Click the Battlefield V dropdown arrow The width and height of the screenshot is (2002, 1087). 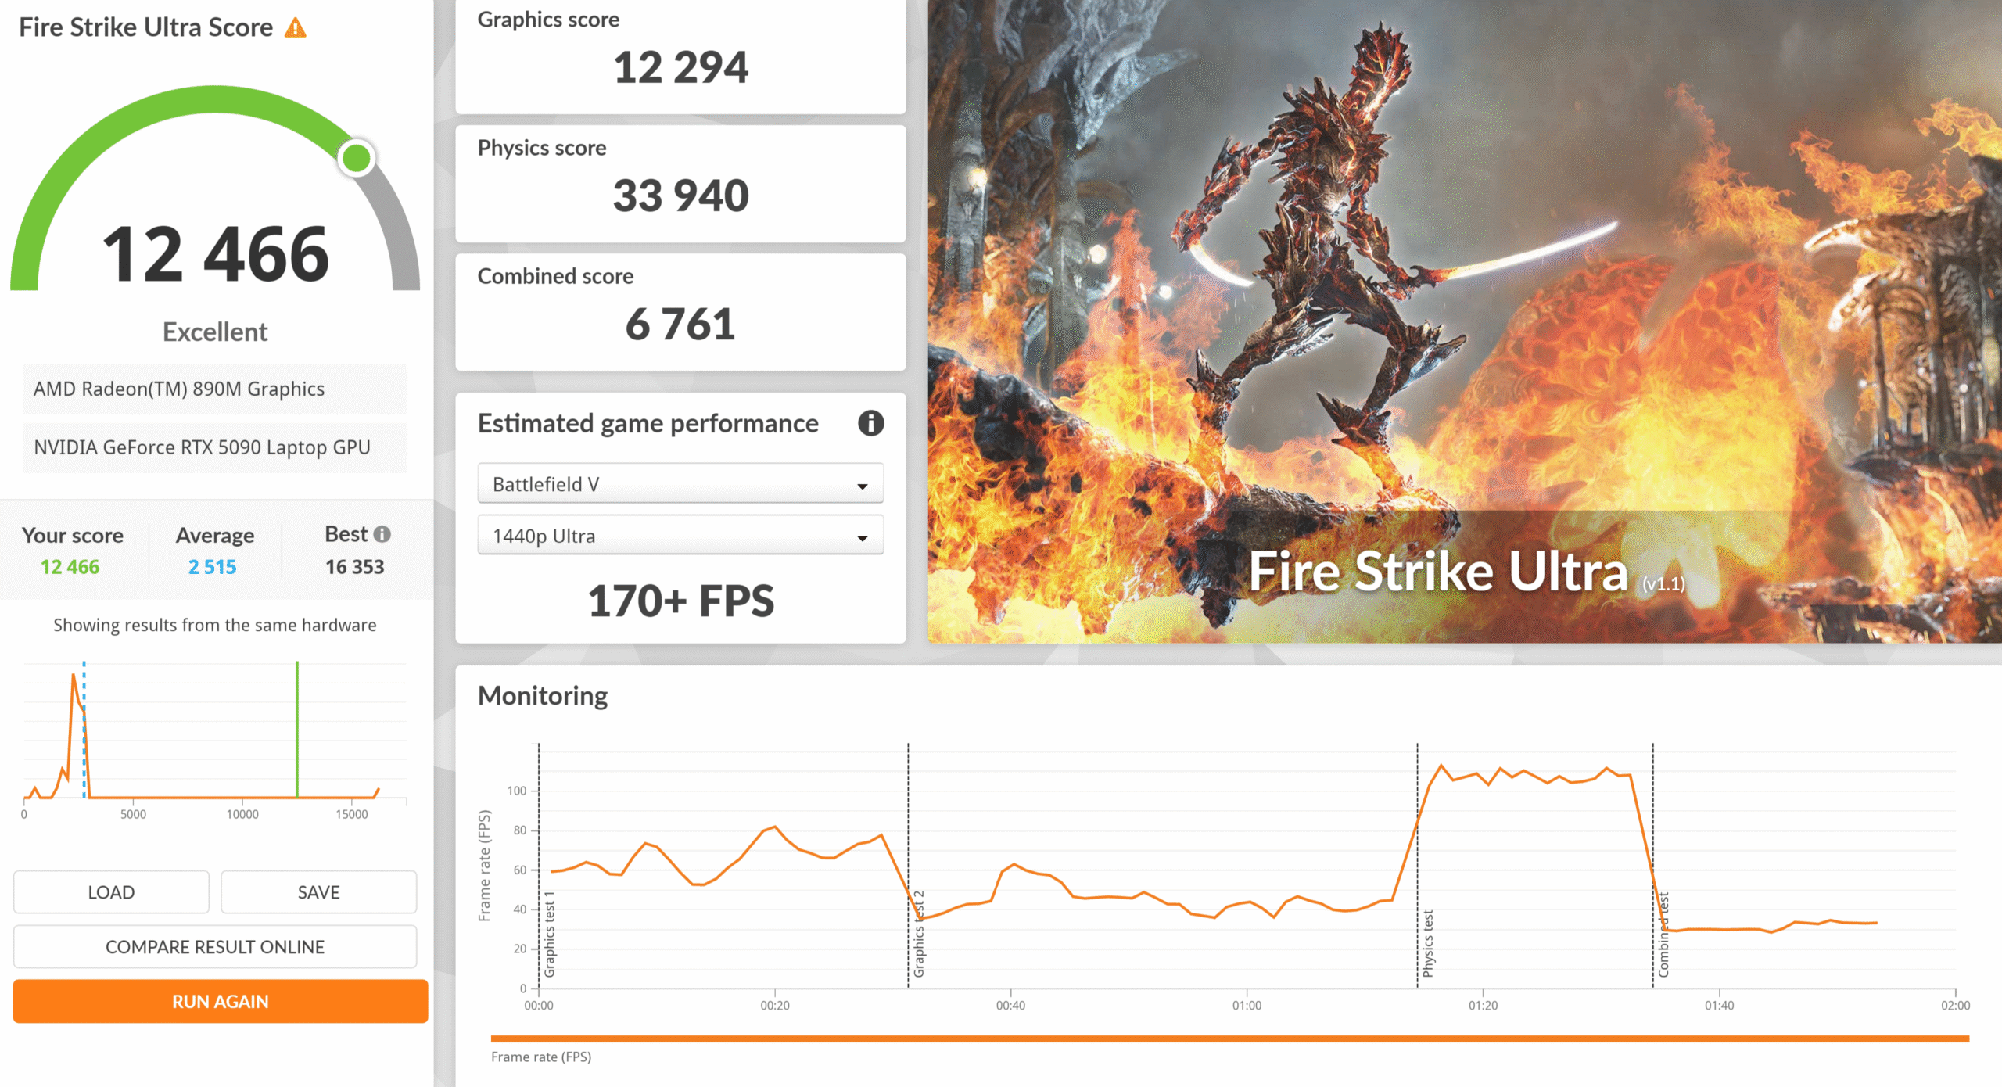(x=862, y=486)
